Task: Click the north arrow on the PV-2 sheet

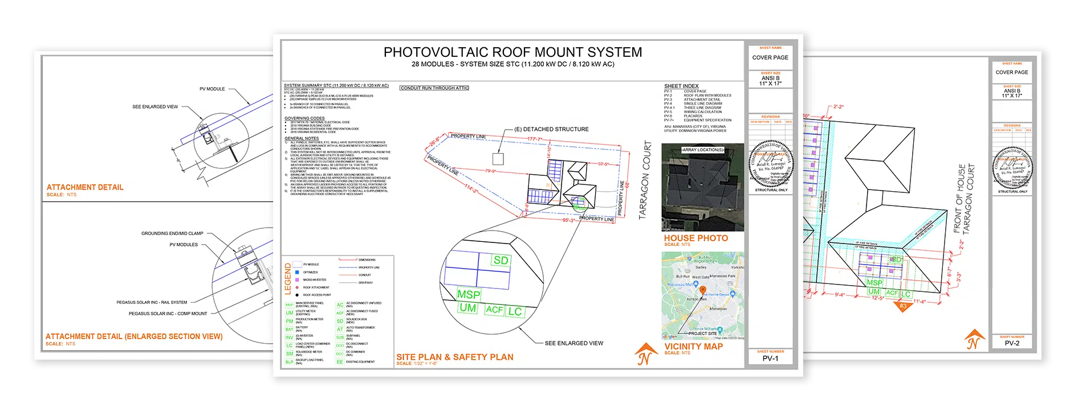Action: tap(975, 340)
